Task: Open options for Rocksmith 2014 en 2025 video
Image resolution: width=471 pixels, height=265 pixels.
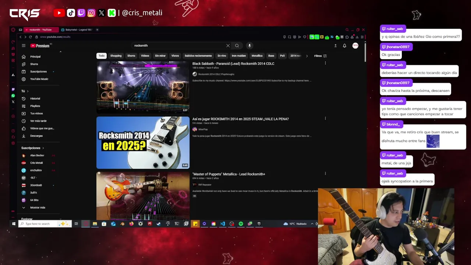Action: coord(325,119)
